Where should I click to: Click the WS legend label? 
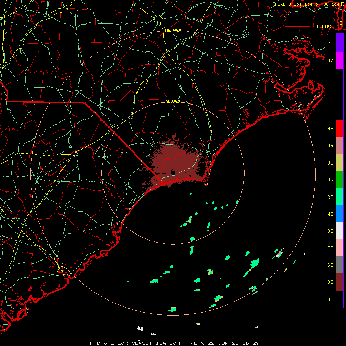pos(330,214)
